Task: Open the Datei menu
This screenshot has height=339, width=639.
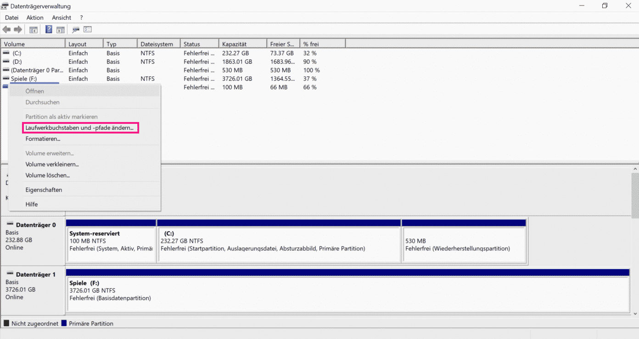Action: 11,17
